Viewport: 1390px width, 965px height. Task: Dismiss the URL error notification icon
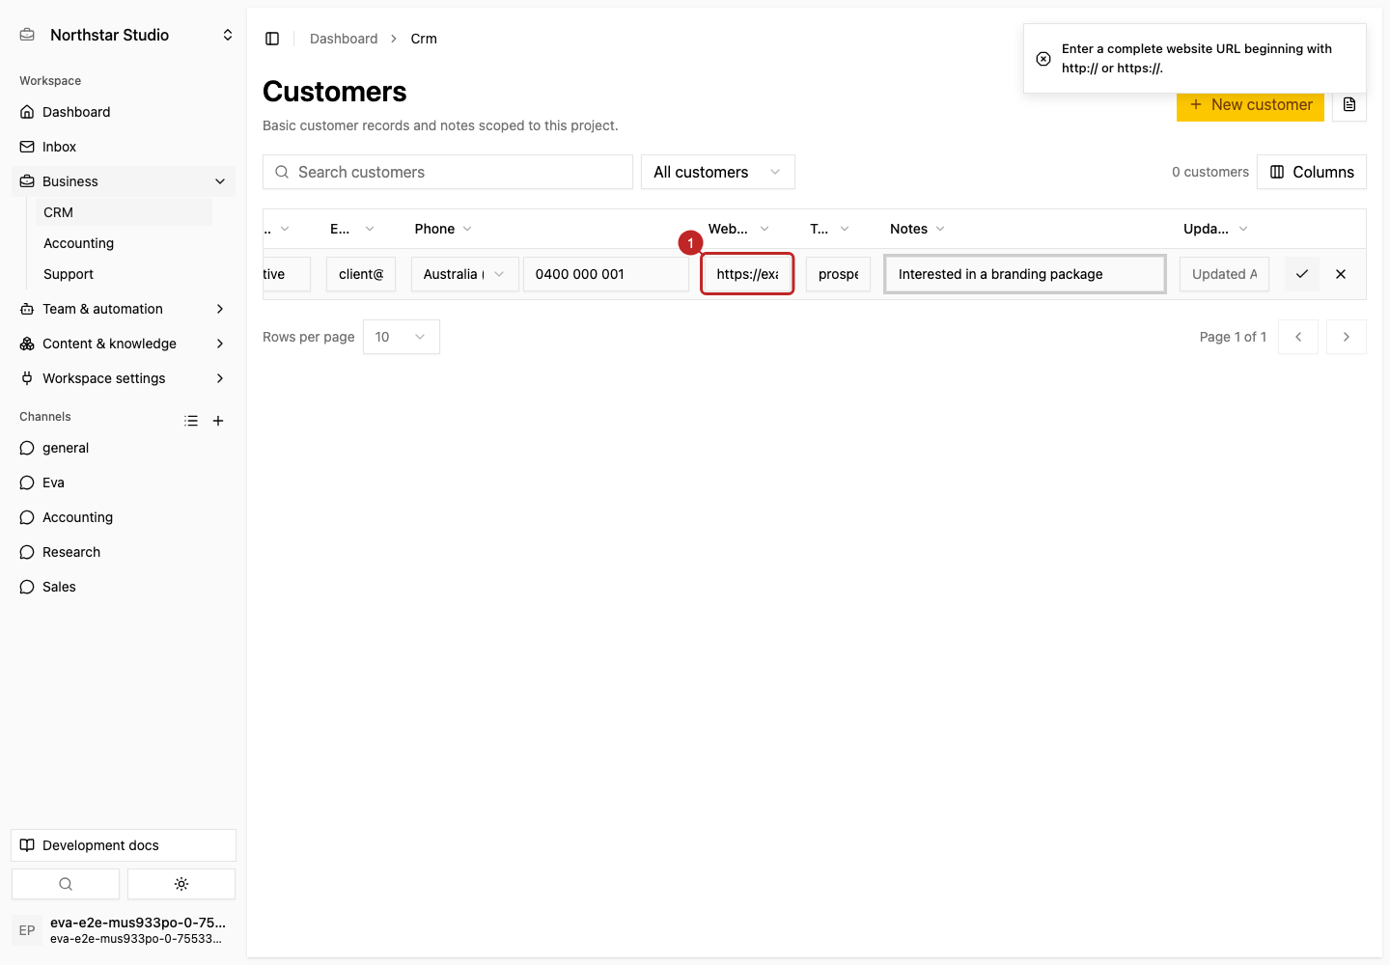coord(1043,59)
